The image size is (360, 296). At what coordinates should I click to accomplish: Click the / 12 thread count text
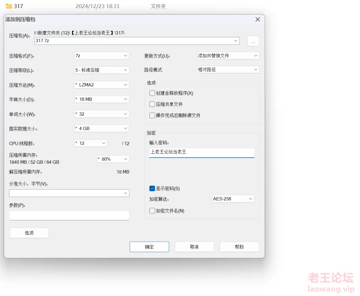point(126,144)
